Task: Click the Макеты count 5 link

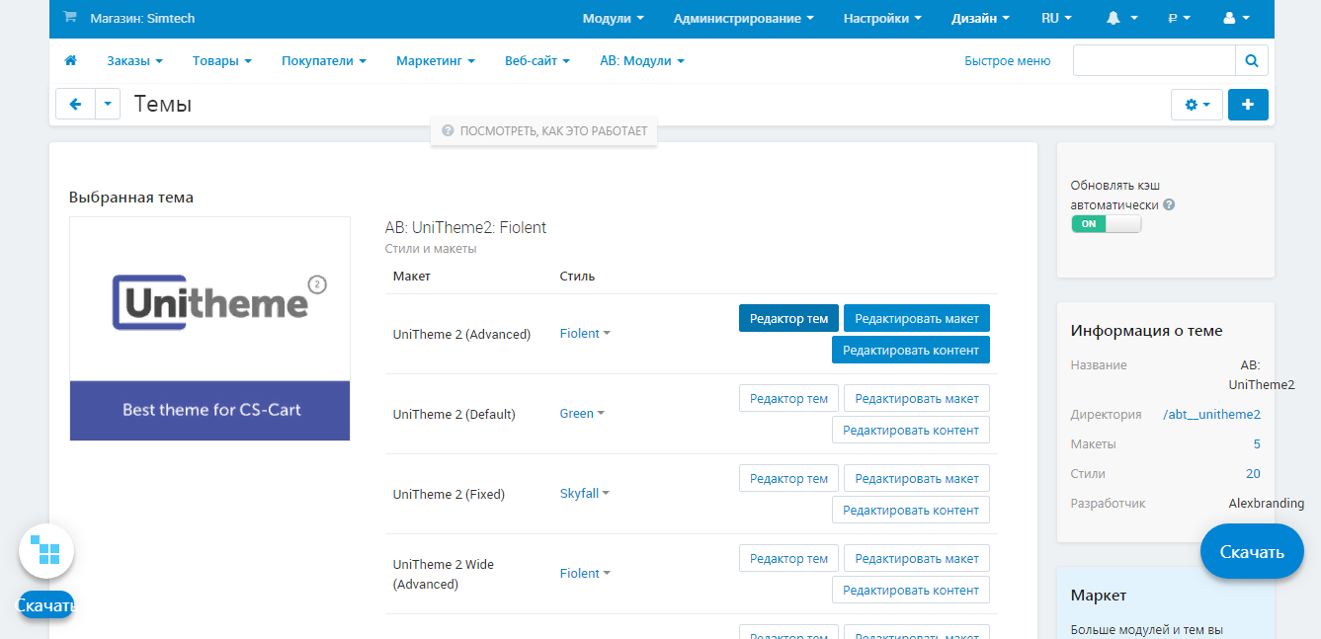Action: 1257,444
